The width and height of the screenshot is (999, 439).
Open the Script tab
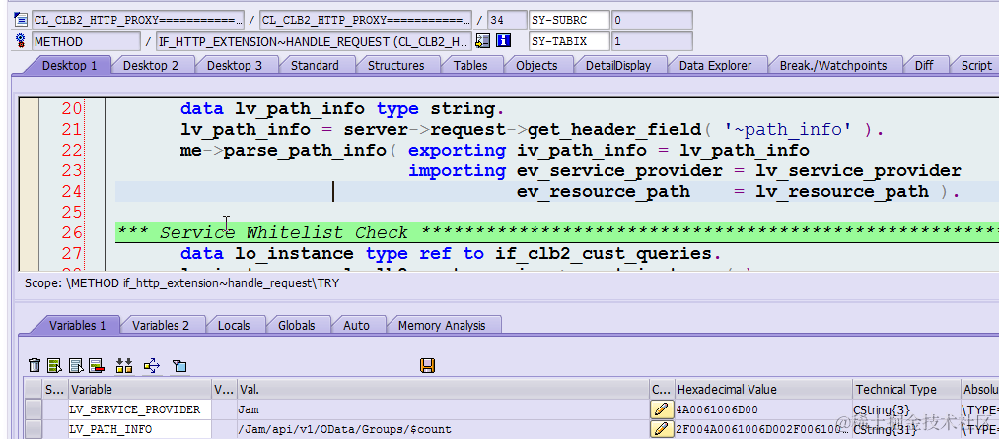tap(976, 66)
